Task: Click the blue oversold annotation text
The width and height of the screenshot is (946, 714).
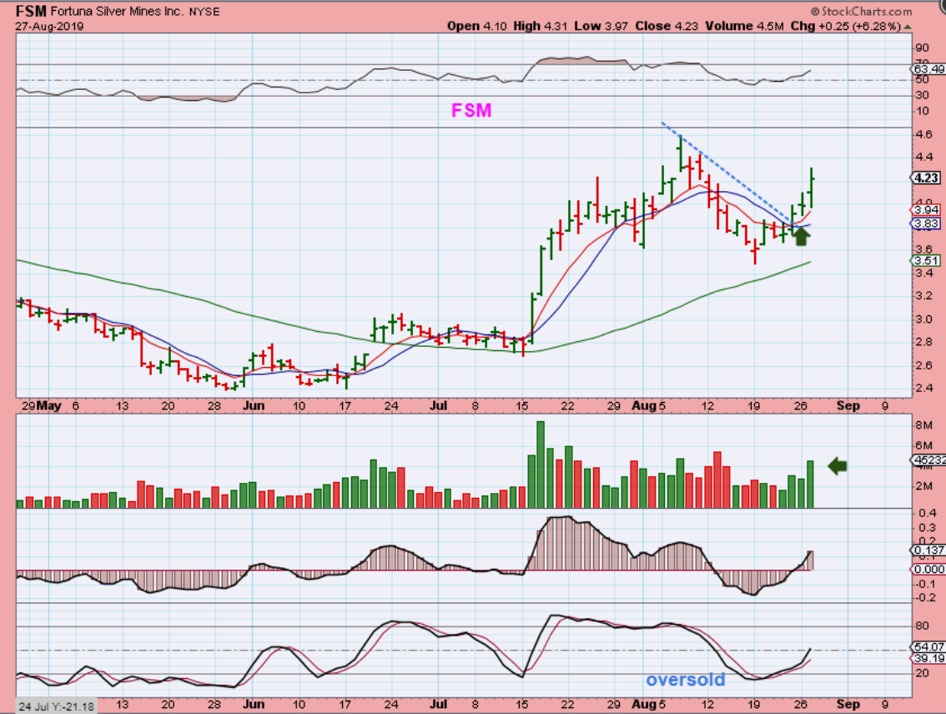Action: (x=686, y=681)
